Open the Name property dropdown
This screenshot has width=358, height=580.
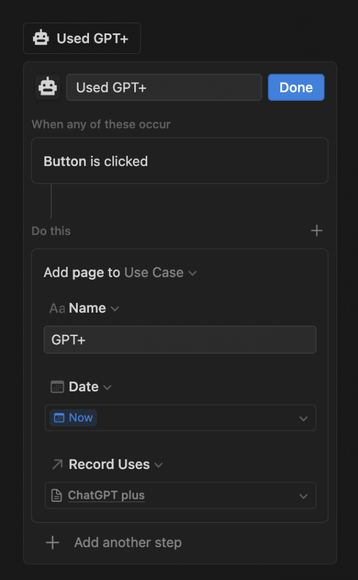(115, 309)
